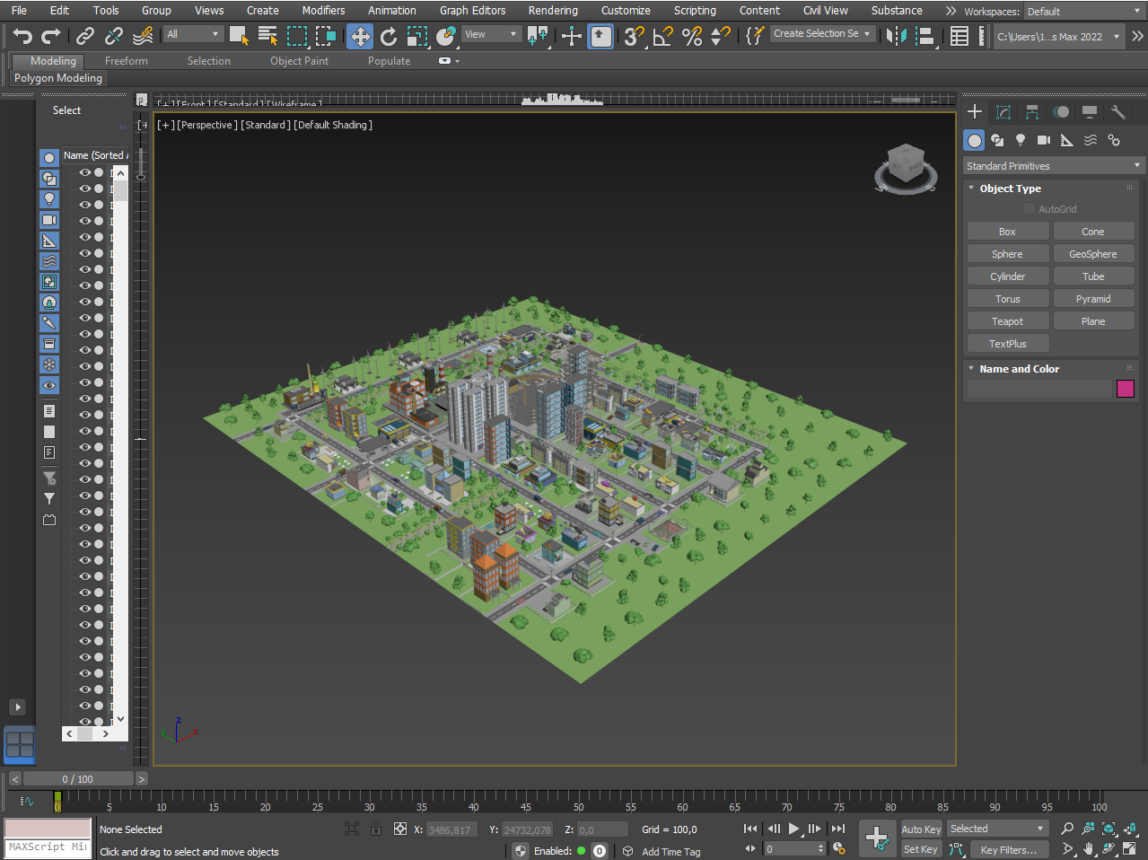Switch to the Utilities wrench panel
Image resolution: width=1148 pixels, height=860 pixels.
tap(1117, 112)
